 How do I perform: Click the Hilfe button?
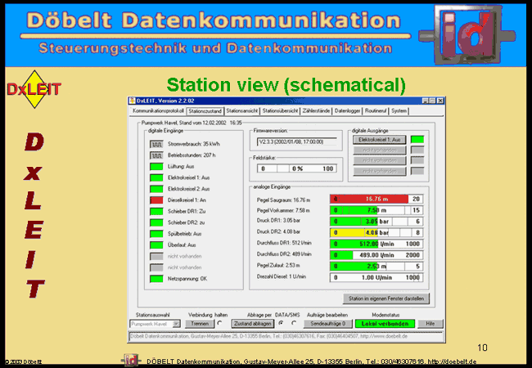click(x=431, y=324)
